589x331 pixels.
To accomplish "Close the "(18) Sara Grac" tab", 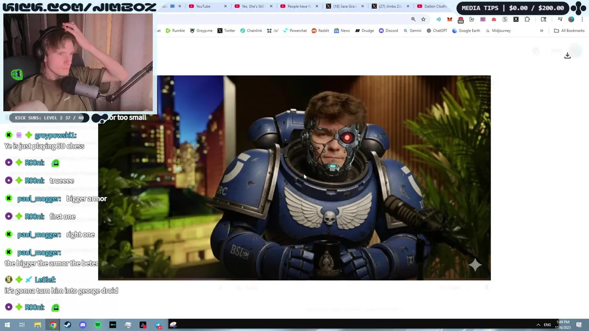I will (363, 6).
